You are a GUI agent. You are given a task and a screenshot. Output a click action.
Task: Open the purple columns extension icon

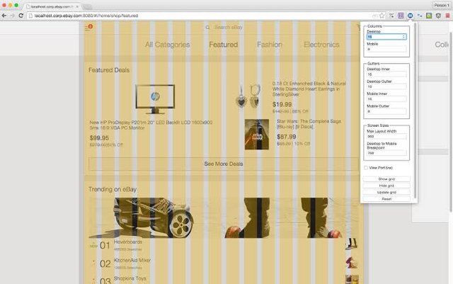(x=401, y=16)
